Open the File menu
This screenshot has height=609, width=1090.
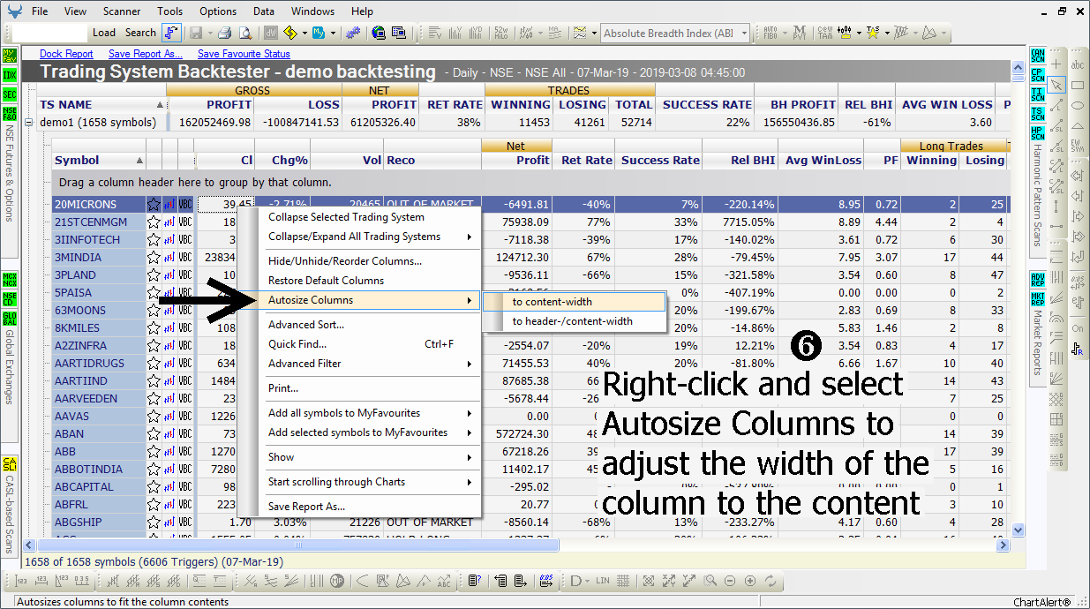tap(40, 11)
